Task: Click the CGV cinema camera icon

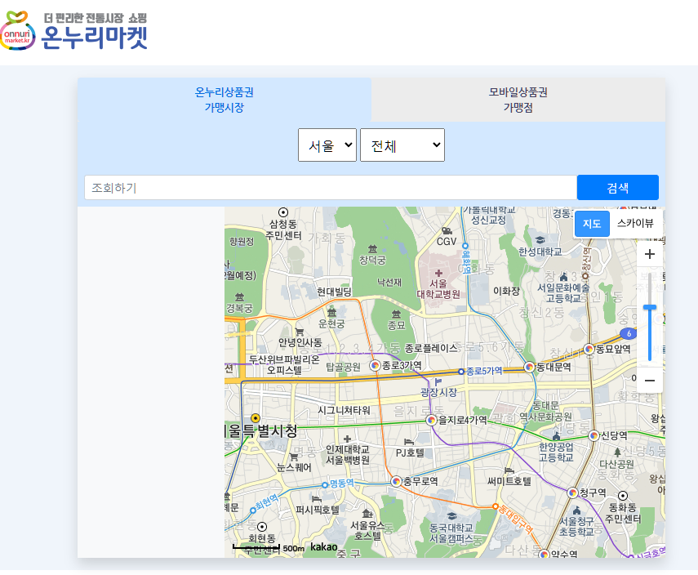Action: click(447, 230)
